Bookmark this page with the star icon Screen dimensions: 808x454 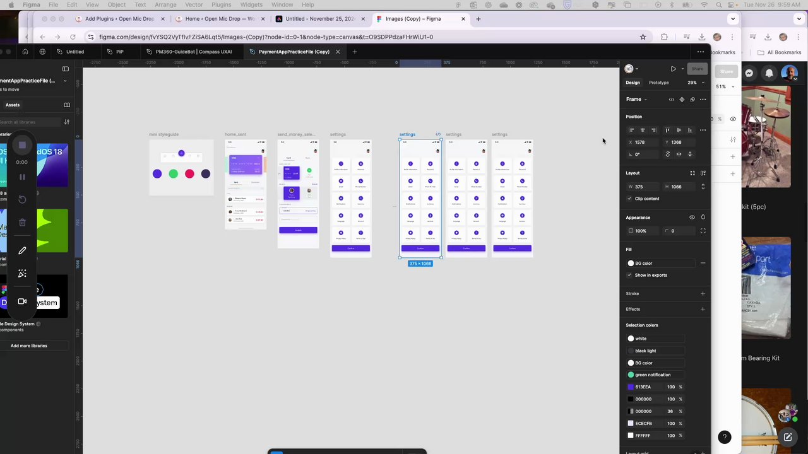pos(643,37)
